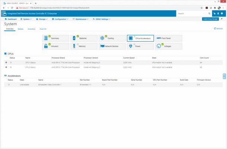The image size is (227, 149).
Task: Click the Refresh link
Action: (x=218, y=29)
